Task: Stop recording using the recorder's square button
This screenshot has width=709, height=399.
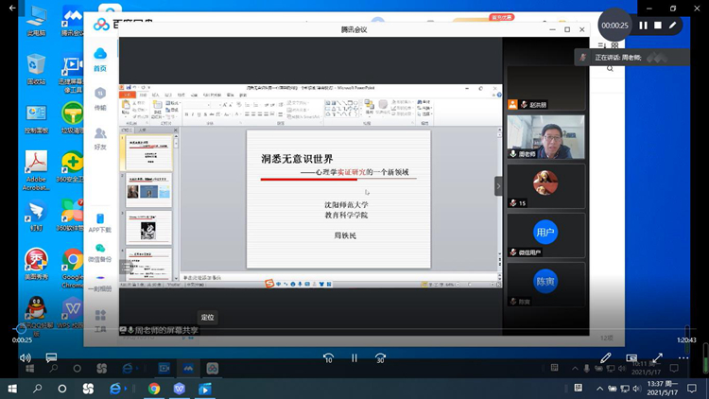Action: [x=658, y=26]
